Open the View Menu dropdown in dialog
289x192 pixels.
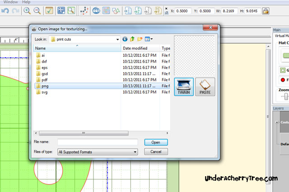click(x=149, y=39)
